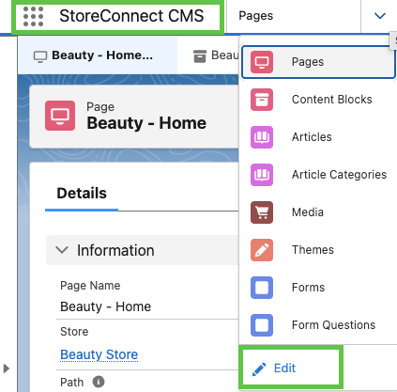Click the Page Name value Beauty - Home

tap(105, 306)
